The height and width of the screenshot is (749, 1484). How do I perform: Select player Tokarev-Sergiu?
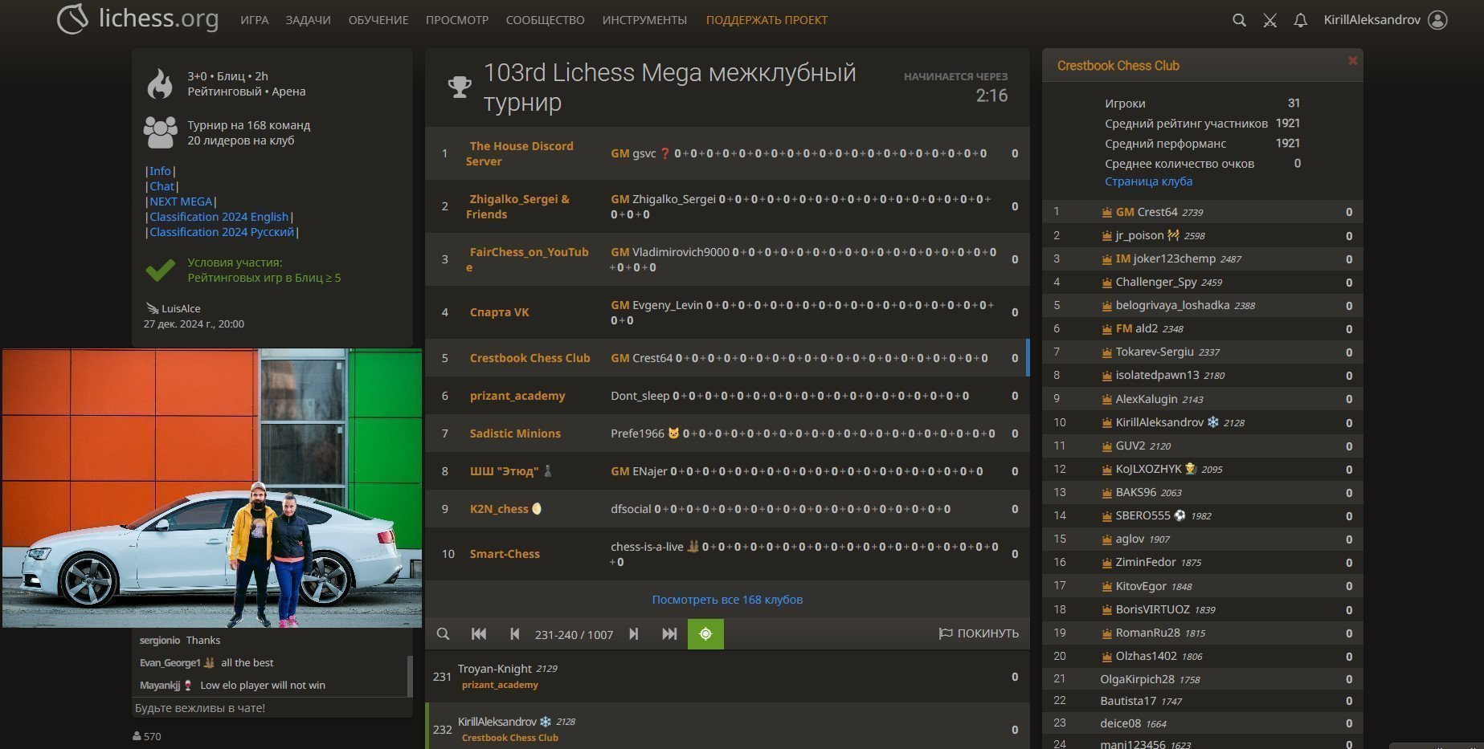click(x=1203, y=352)
